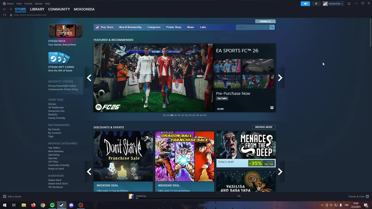Screen dimensions: 372x209
Task: Jump to first featured carousel dot
Action: 164,115
